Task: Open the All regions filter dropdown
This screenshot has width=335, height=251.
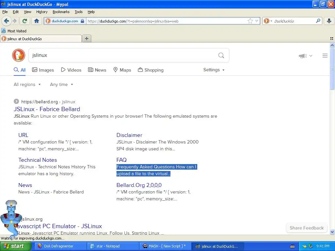Action: pos(27,85)
